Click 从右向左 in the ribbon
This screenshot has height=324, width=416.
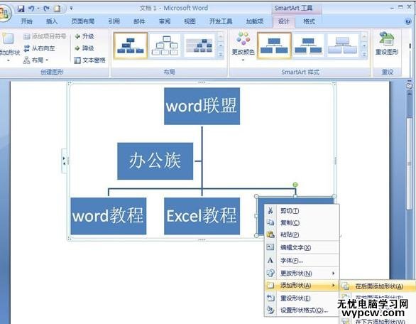[39, 48]
